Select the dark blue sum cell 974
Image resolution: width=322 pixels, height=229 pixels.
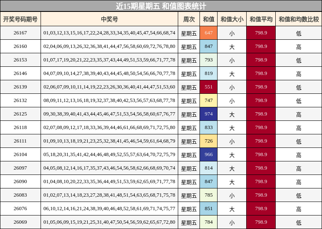pyautogui.click(x=209, y=114)
